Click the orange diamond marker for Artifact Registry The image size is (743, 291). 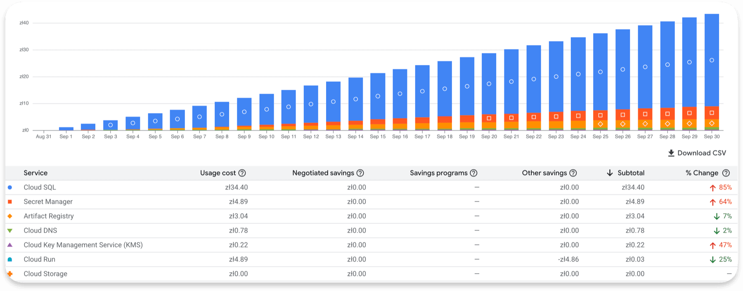pos(10,216)
